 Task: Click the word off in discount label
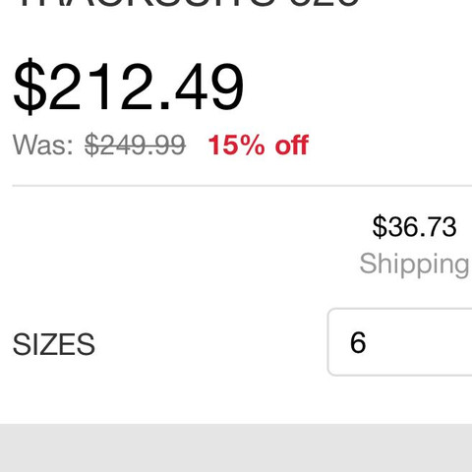click(x=292, y=145)
